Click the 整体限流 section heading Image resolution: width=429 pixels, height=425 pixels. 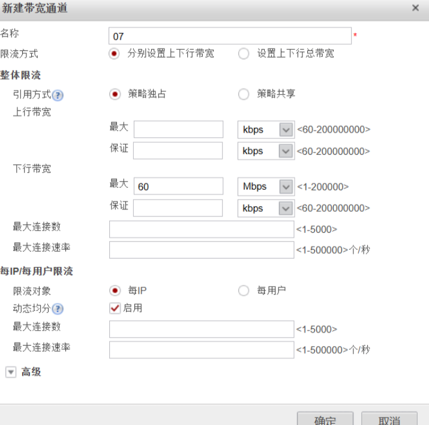tap(20, 75)
